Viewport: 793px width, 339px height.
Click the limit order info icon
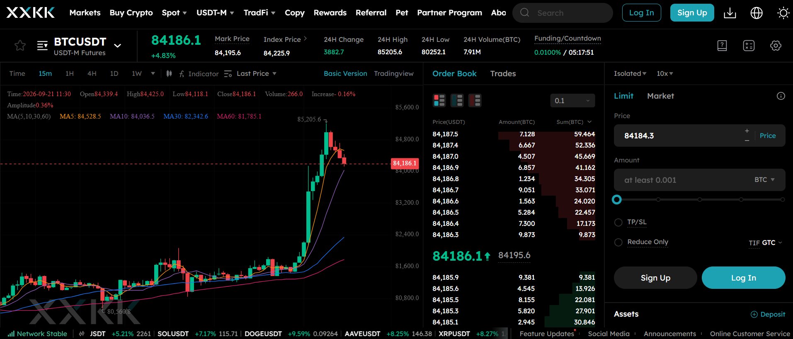[x=781, y=96]
